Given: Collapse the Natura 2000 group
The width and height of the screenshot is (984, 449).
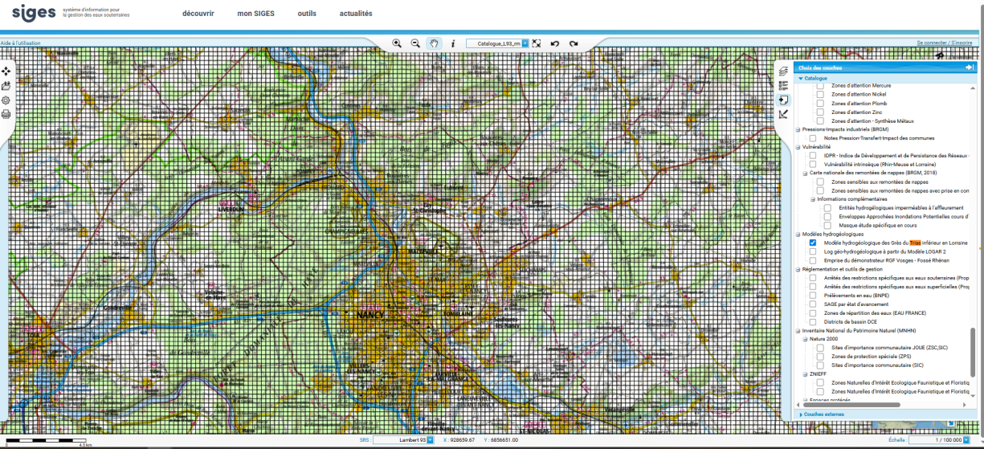Looking at the screenshot, I should click(x=806, y=339).
